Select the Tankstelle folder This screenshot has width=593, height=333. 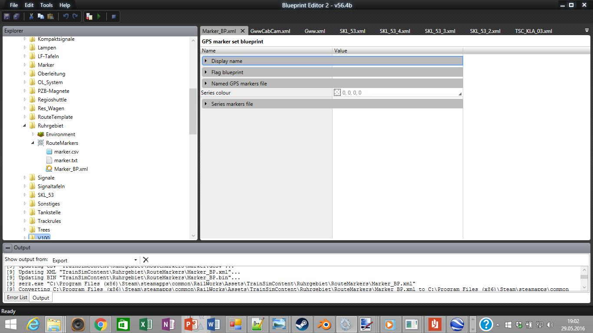click(49, 212)
